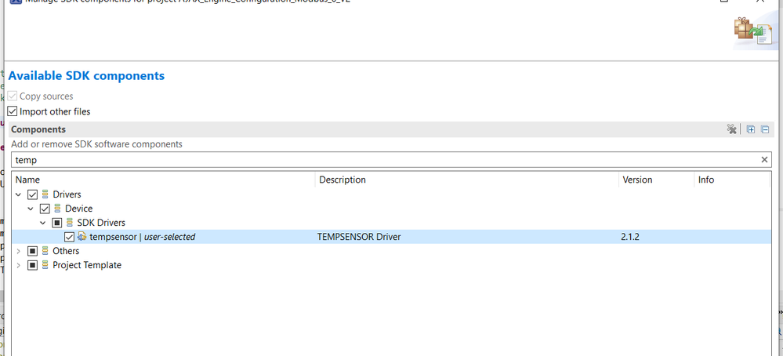Click the Info column header
783x356 pixels.
731,180
